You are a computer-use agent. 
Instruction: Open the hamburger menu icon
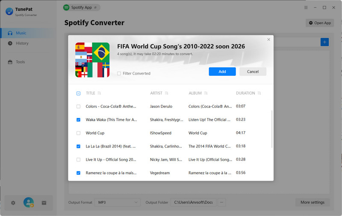[306, 7]
